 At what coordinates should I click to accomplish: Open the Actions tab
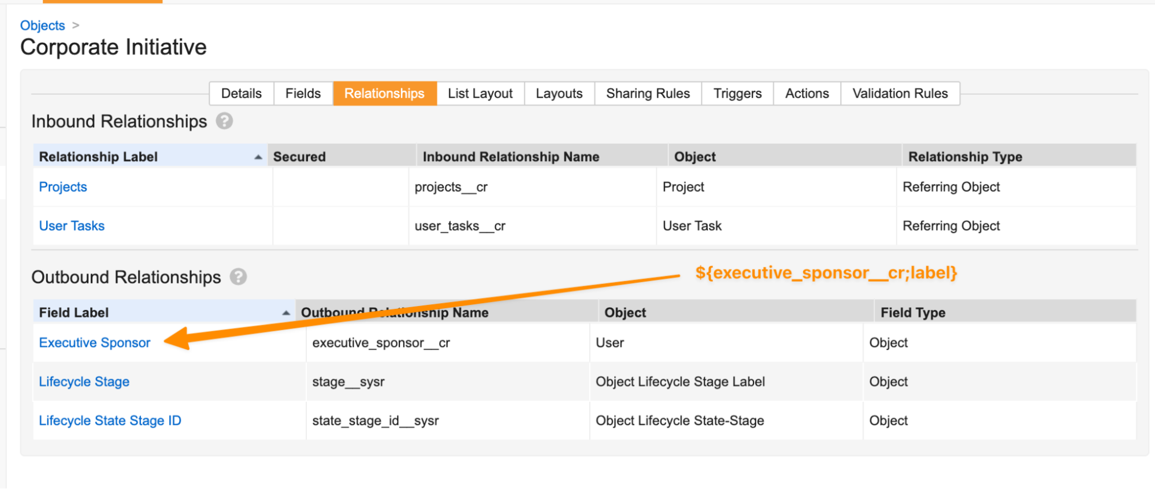click(807, 94)
